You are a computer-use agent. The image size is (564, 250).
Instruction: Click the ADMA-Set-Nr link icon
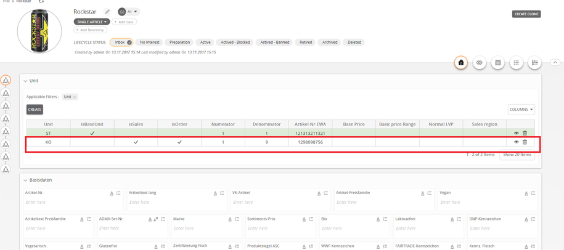[157, 219]
